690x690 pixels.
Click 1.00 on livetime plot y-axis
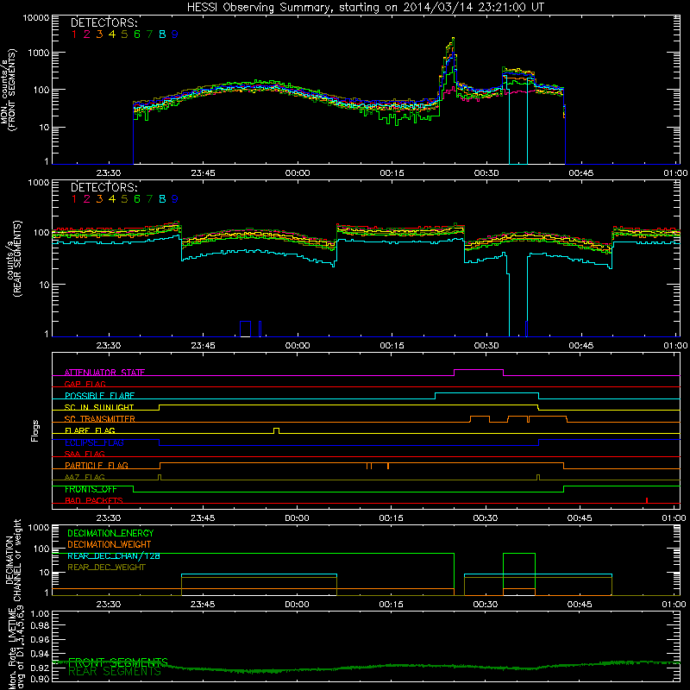coord(40,613)
